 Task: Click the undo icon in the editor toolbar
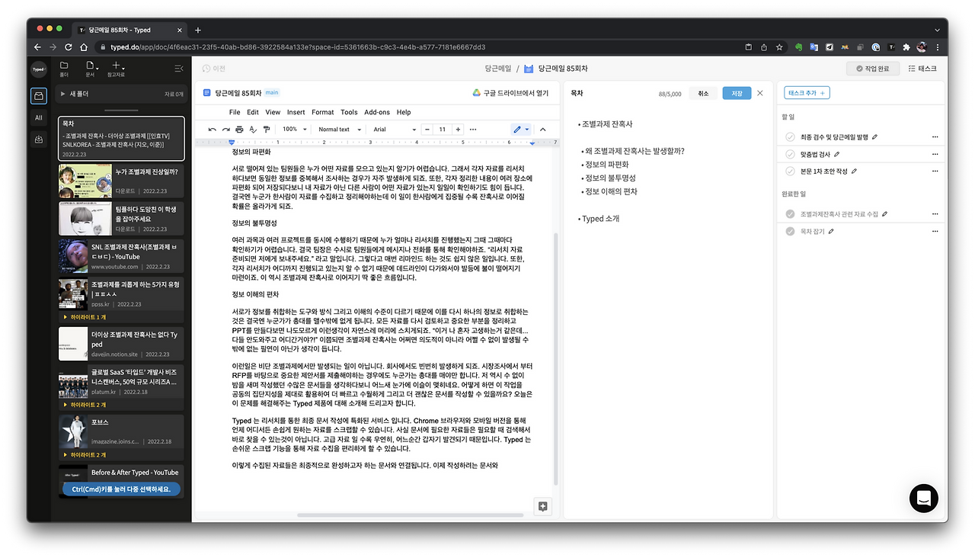point(213,130)
